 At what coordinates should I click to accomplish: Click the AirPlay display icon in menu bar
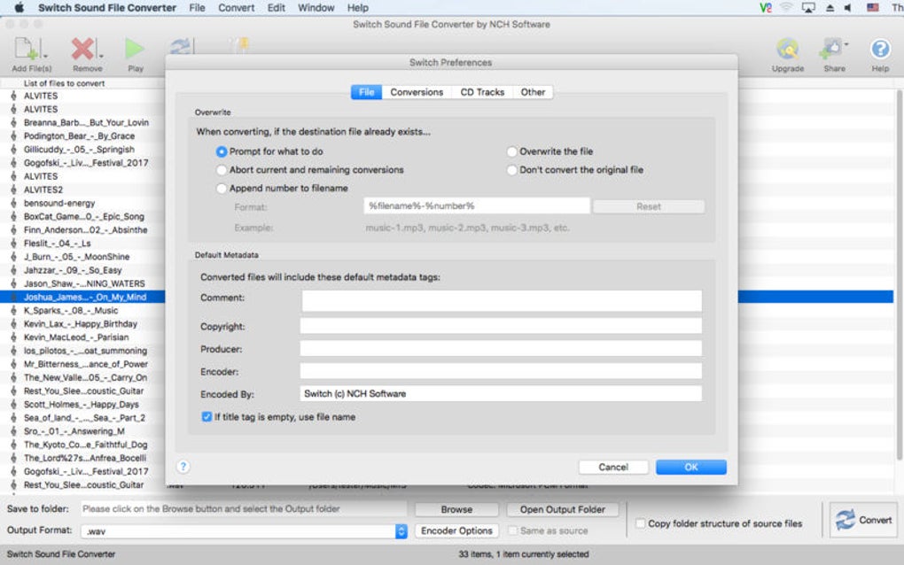click(809, 7)
